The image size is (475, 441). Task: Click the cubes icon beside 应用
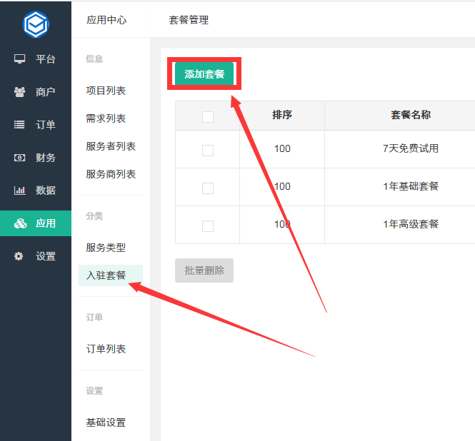point(20,223)
